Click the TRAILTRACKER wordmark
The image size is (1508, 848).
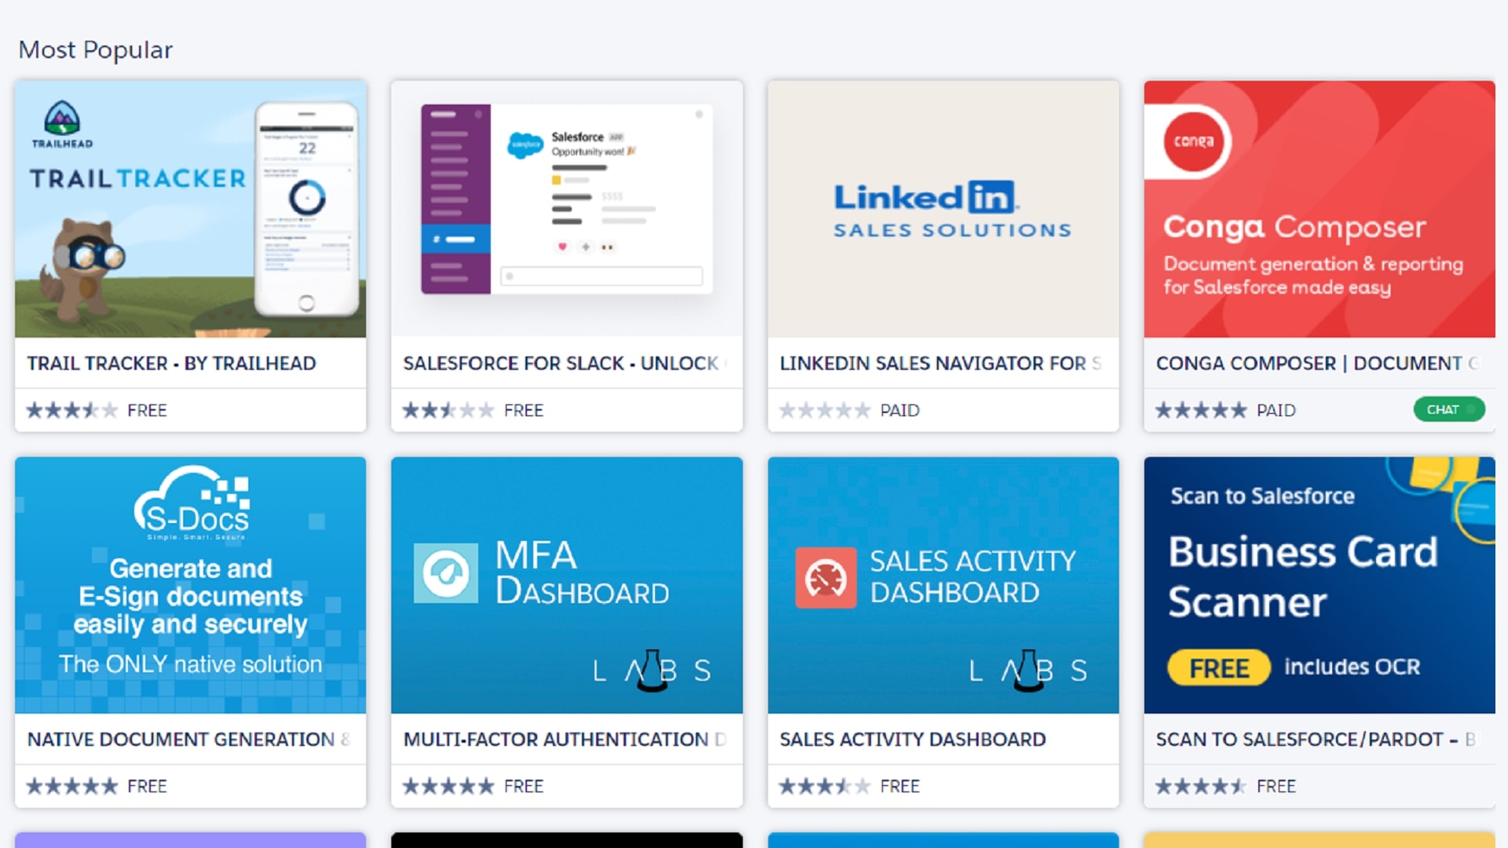pos(138,179)
